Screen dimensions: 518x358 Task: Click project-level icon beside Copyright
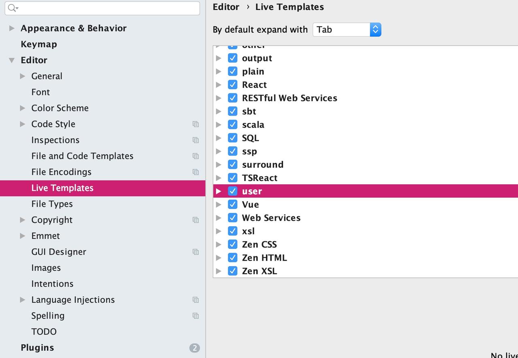click(x=195, y=220)
